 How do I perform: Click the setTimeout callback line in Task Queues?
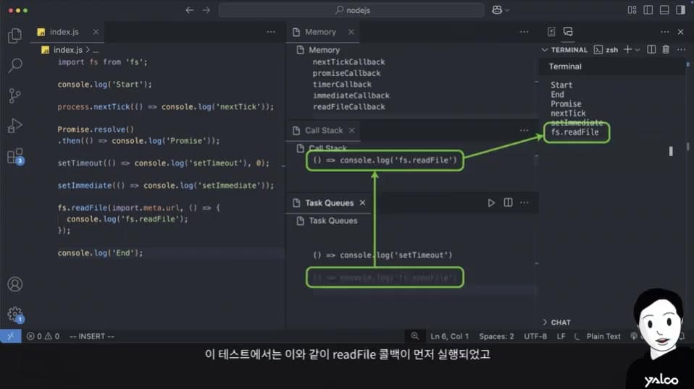point(382,255)
